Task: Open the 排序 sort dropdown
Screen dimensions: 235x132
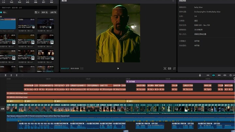Action: pos(44,12)
